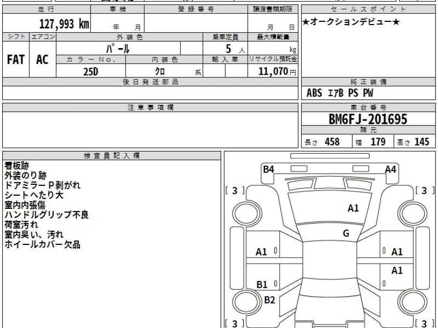Click the リサイクル預託金 header
This screenshot has width=438, height=328.
tap(273, 60)
